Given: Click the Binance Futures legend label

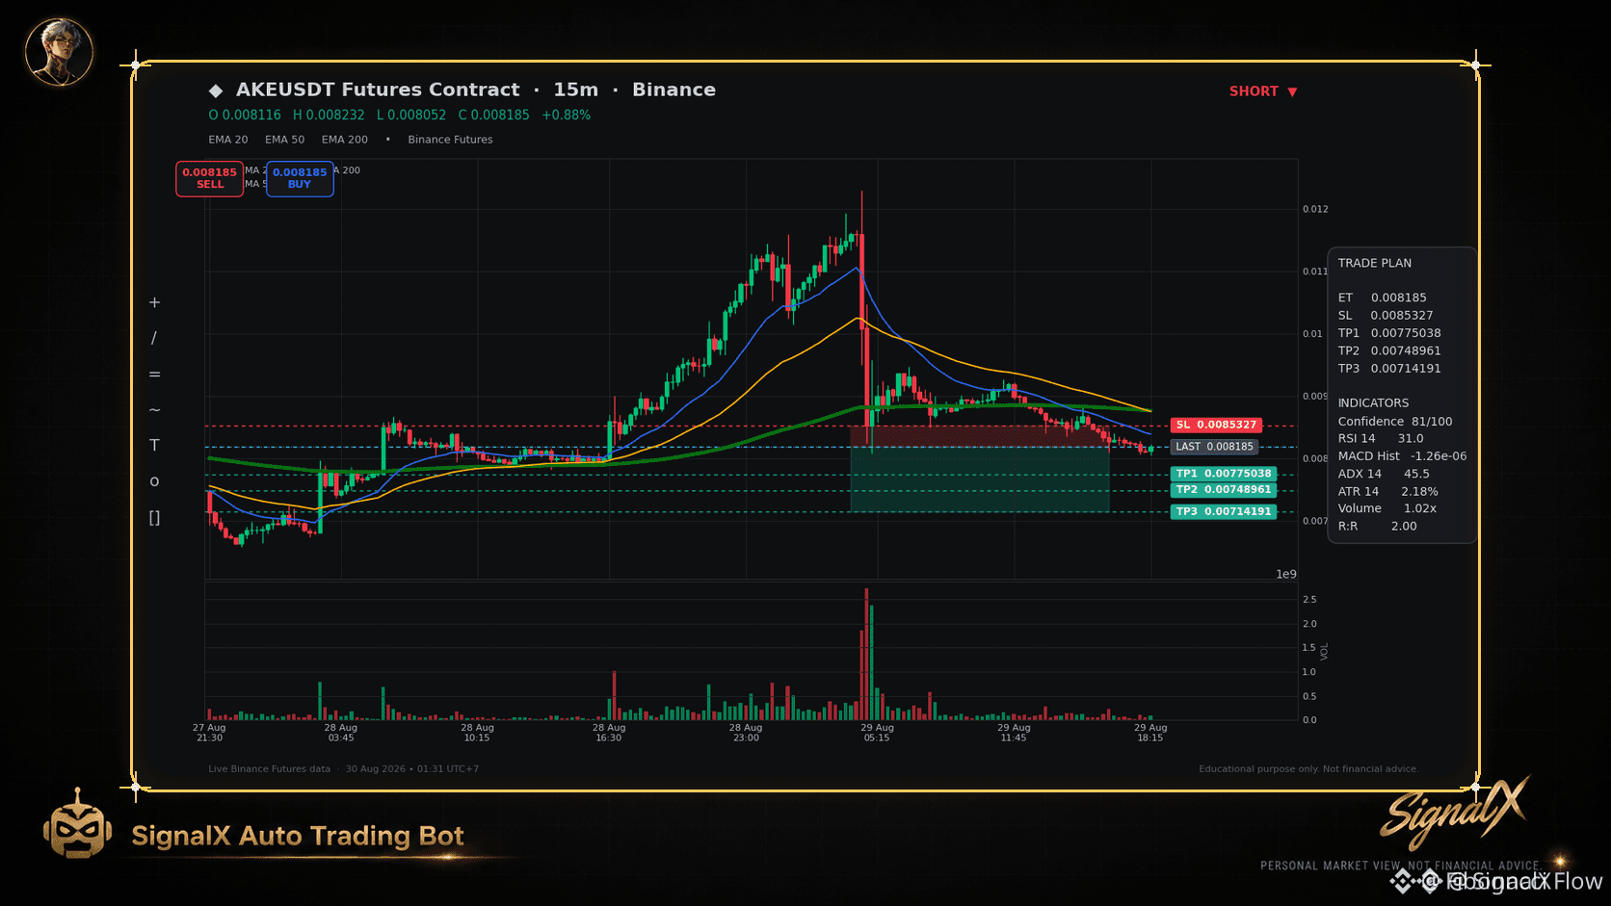Looking at the screenshot, I should click(x=450, y=140).
